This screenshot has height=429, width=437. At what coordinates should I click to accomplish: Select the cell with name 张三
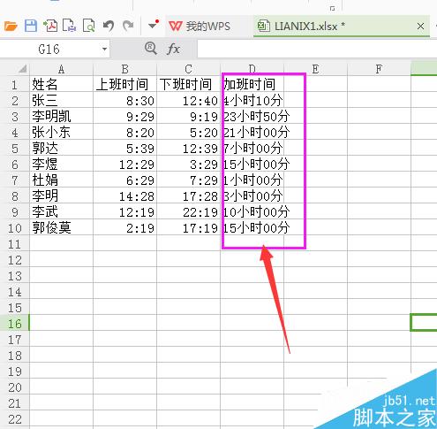coord(61,100)
